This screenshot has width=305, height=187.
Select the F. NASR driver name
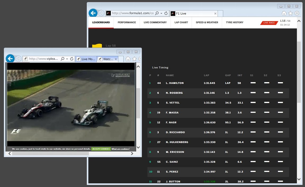pyautogui.click(x=171, y=123)
